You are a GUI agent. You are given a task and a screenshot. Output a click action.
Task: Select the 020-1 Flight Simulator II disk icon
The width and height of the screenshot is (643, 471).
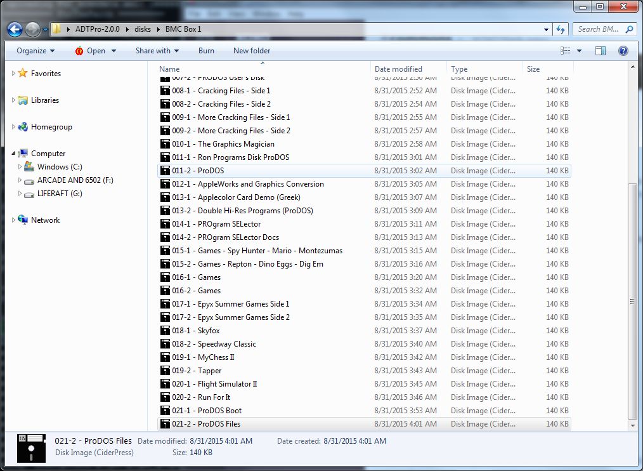click(165, 385)
